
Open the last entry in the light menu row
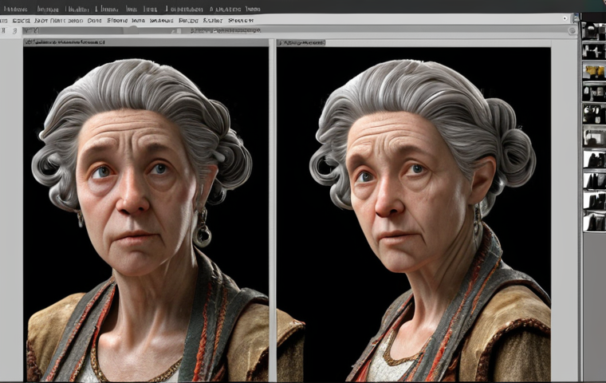pos(240,20)
